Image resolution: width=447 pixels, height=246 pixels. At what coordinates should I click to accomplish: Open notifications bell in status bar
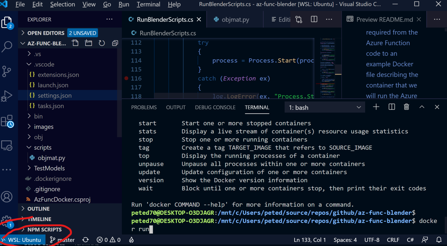pos(439,240)
